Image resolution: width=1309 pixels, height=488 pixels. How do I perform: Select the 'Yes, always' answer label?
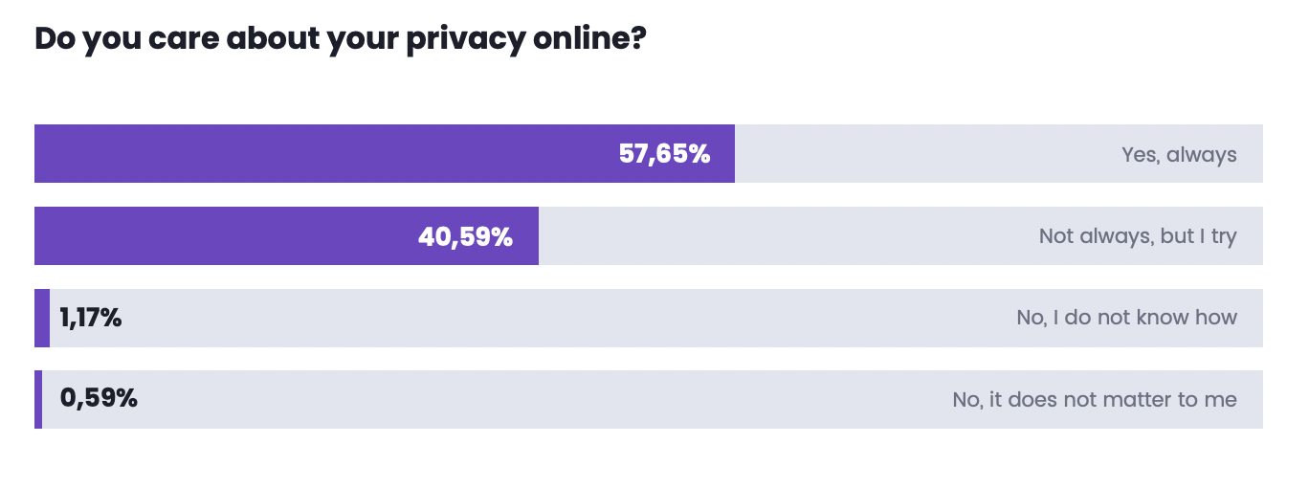tap(1179, 155)
